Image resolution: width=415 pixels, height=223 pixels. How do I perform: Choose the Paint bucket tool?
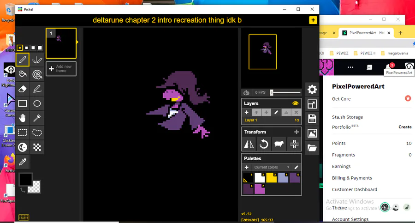click(x=23, y=74)
